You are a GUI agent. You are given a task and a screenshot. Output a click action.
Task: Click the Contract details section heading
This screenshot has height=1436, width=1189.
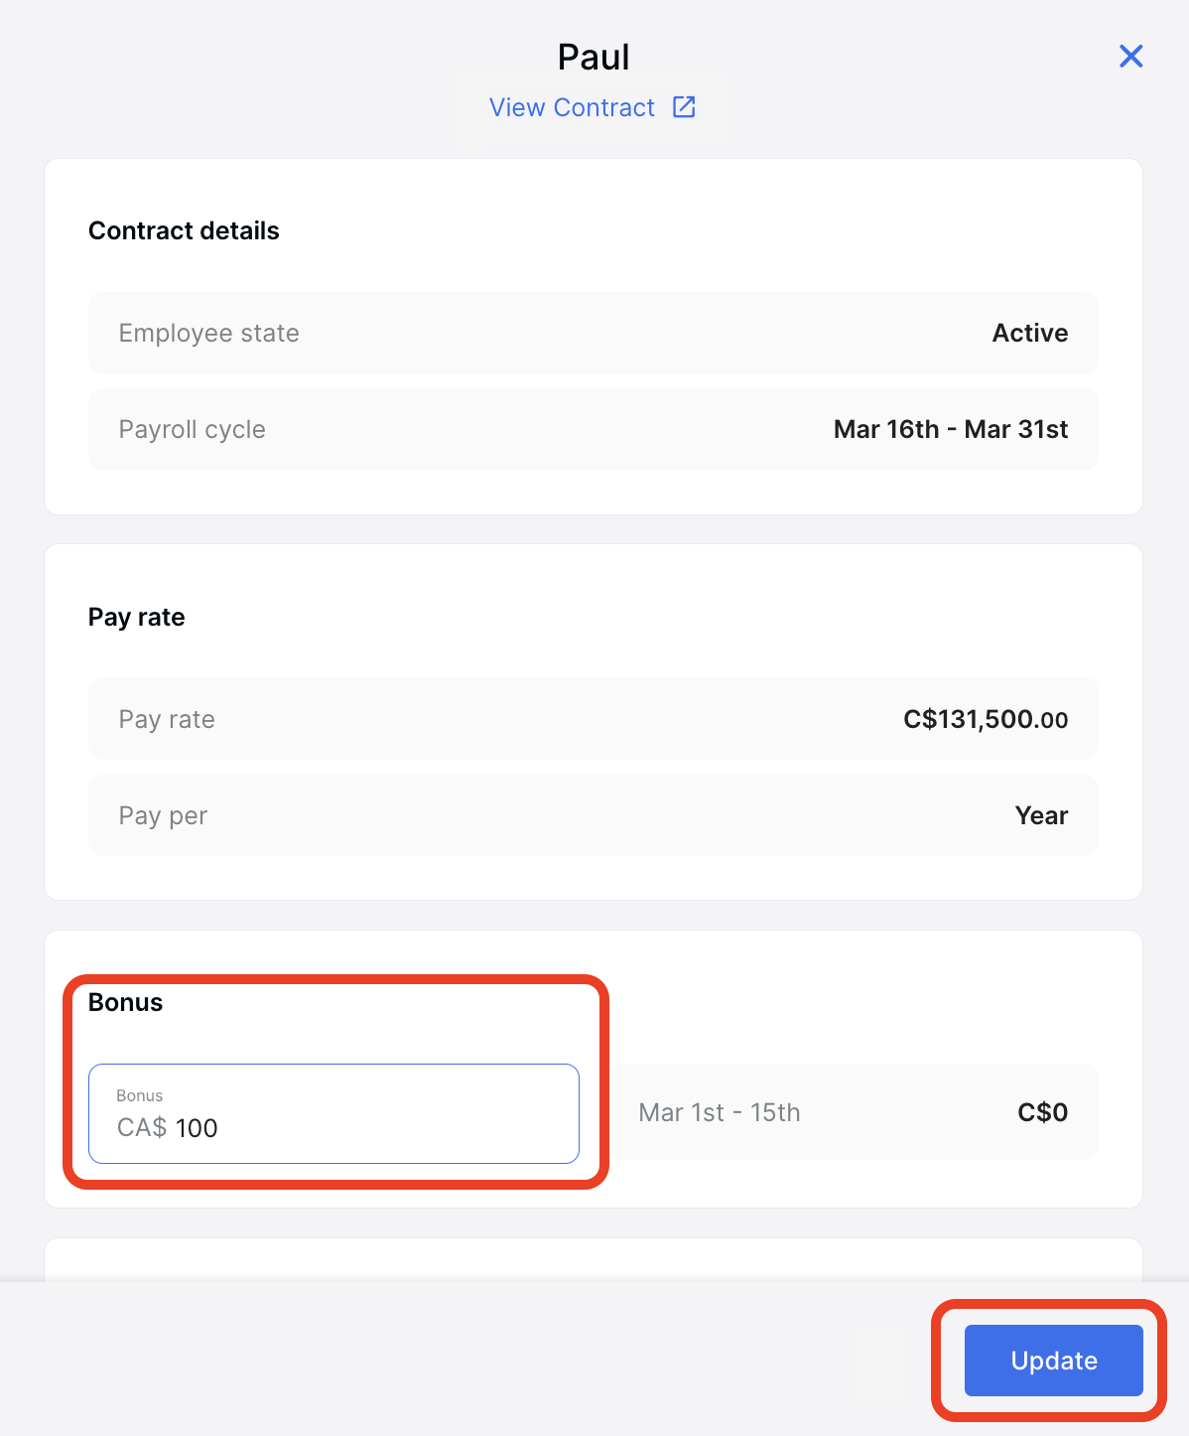coord(184,230)
